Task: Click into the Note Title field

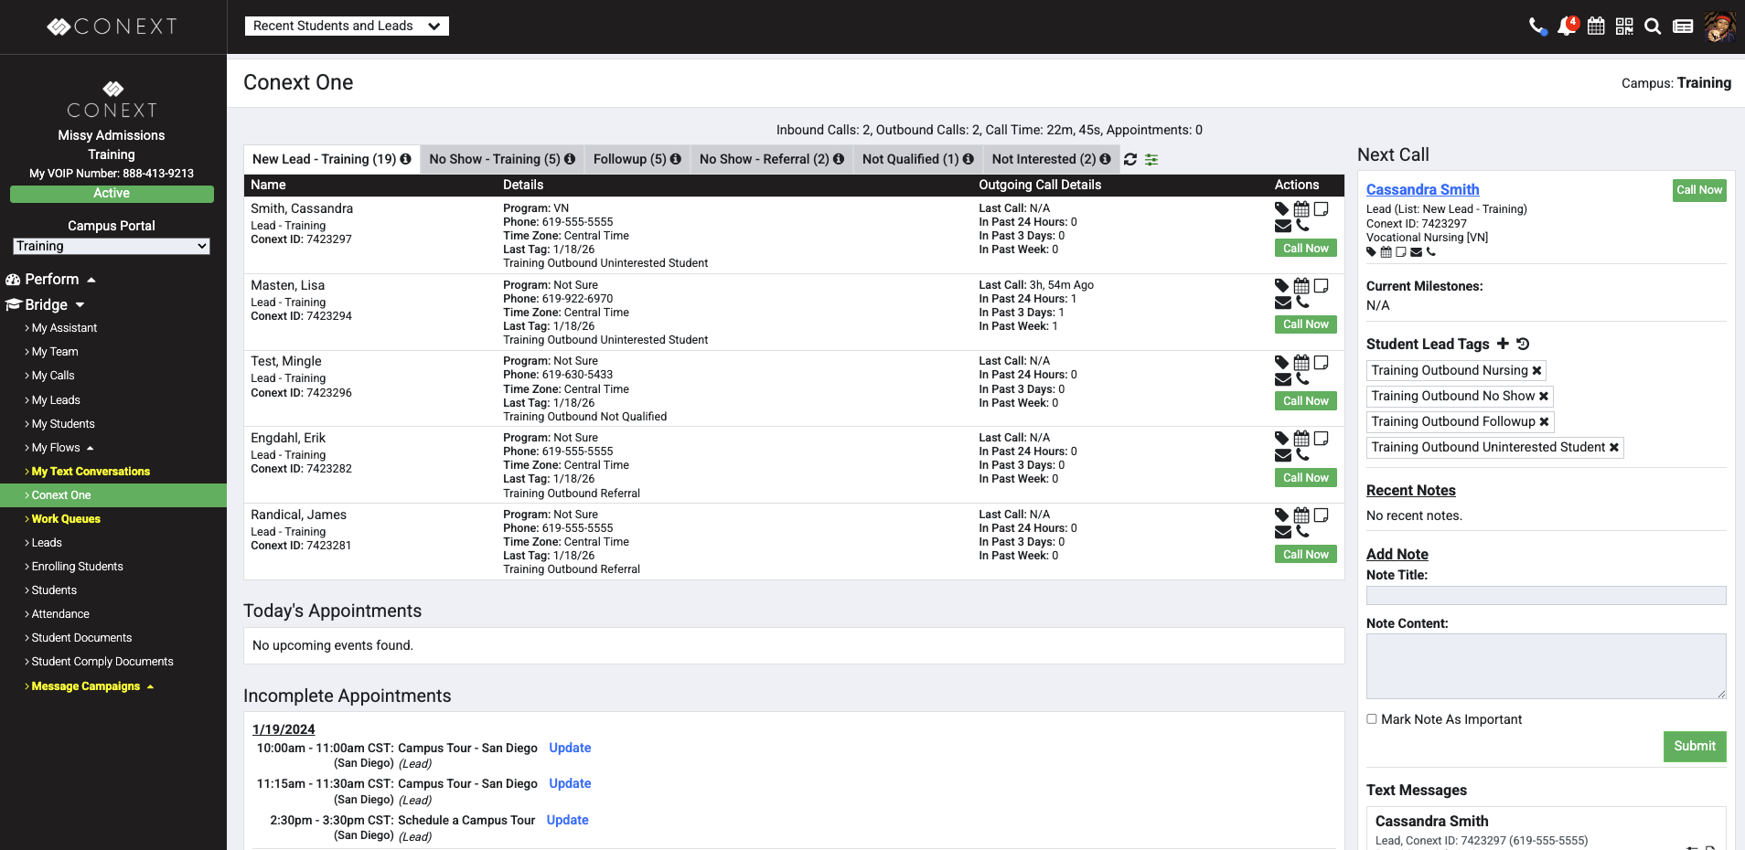Action: click(x=1546, y=596)
